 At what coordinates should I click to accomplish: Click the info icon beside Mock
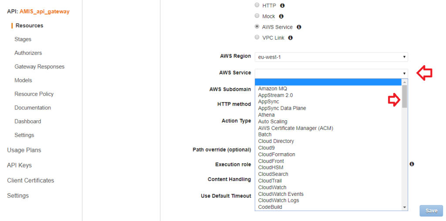point(281,16)
